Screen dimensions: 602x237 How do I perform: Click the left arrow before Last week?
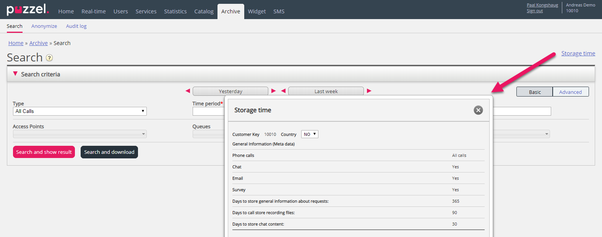[283, 91]
